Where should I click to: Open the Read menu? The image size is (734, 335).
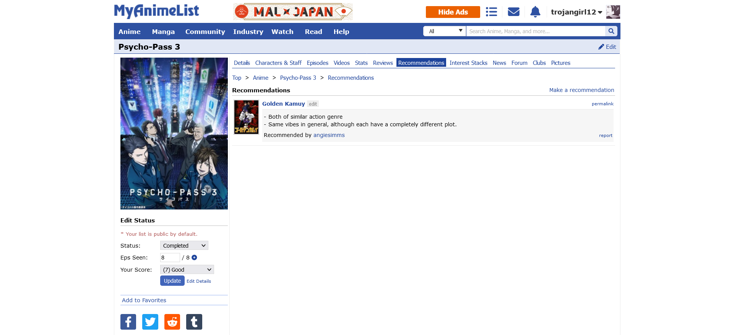click(x=313, y=32)
